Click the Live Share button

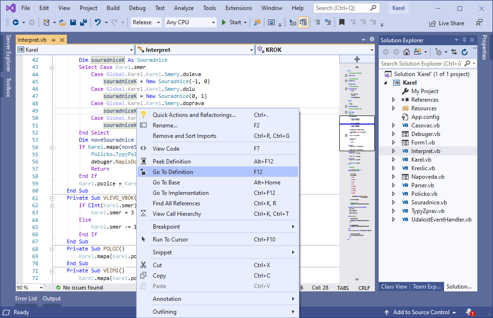[447, 23]
